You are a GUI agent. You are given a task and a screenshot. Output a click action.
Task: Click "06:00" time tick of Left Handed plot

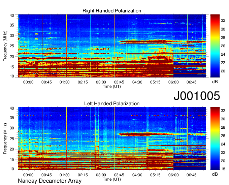tap(173, 175)
